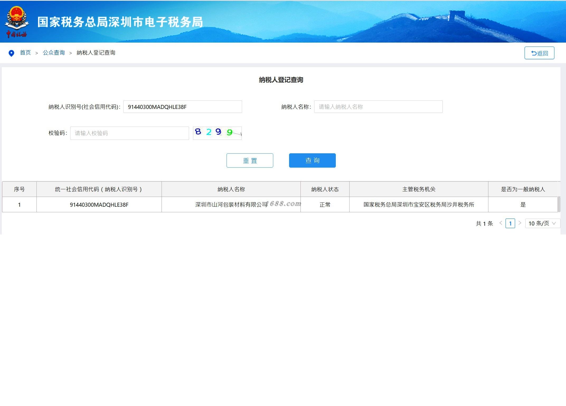Click the blue location pin icon

(11, 53)
